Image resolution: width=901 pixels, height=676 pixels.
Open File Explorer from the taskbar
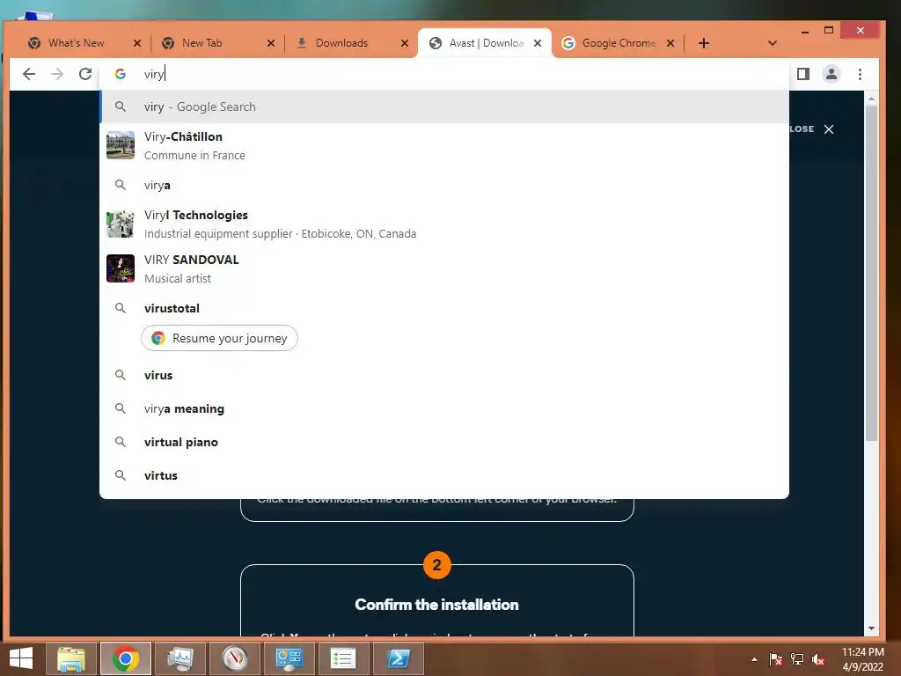click(70, 658)
